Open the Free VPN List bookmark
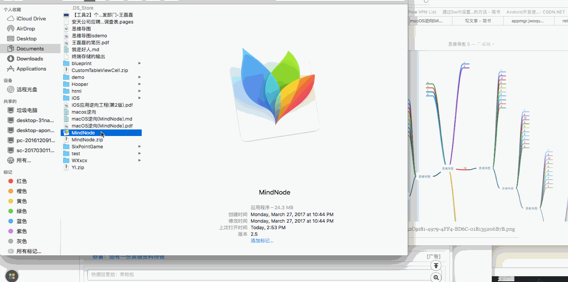The height and width of the screenshot is (282, 568). click(x=422, y=12)
